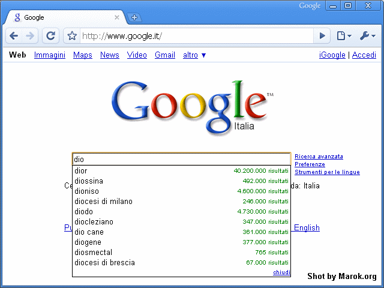Open a new tab with plus button
The height and width of the screenshot is (288, 384).
click(x=134, y=17)
